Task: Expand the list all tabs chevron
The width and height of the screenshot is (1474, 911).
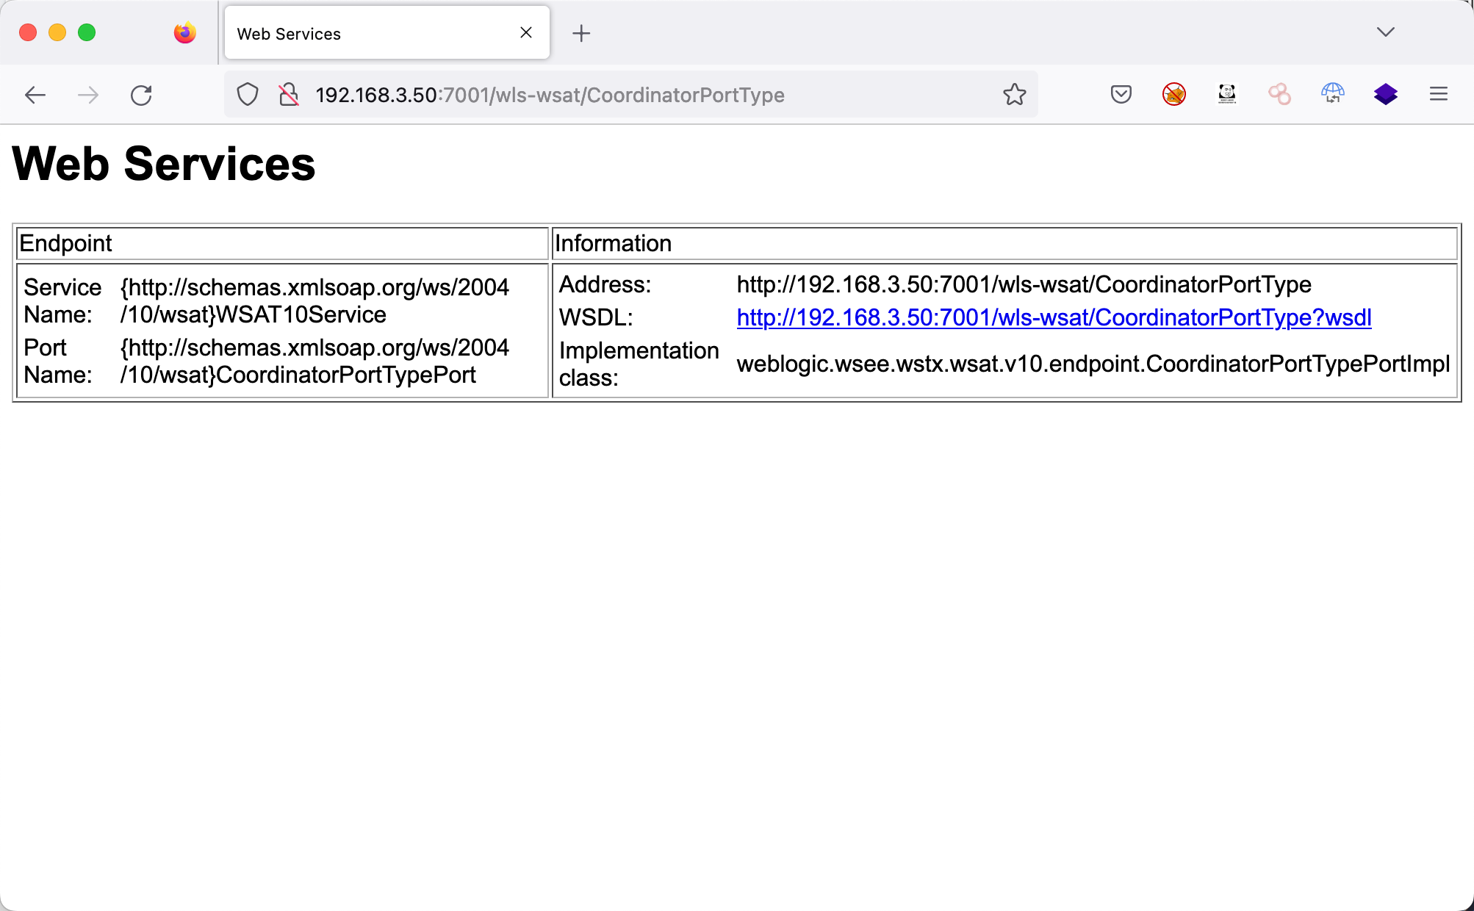Action: point(1385,32)
